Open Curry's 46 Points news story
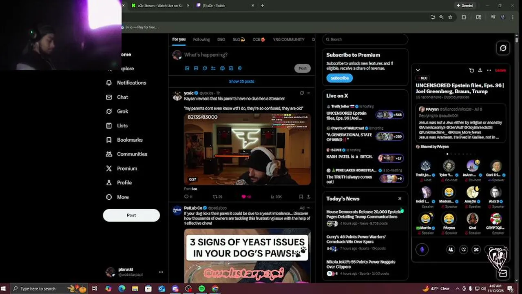The height and width of the screenshot is (294, 522). point(365,243)
